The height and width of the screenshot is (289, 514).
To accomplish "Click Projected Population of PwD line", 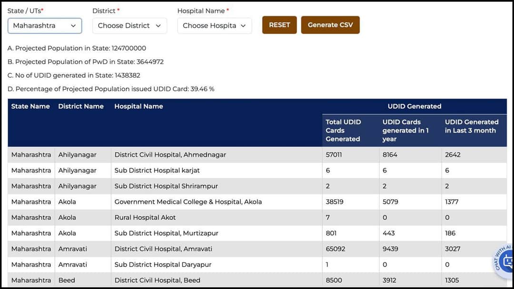I will [x=86, y=62].
